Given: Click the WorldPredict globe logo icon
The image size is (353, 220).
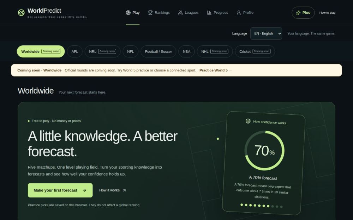Looking at the screenshot, I should 21,13.
